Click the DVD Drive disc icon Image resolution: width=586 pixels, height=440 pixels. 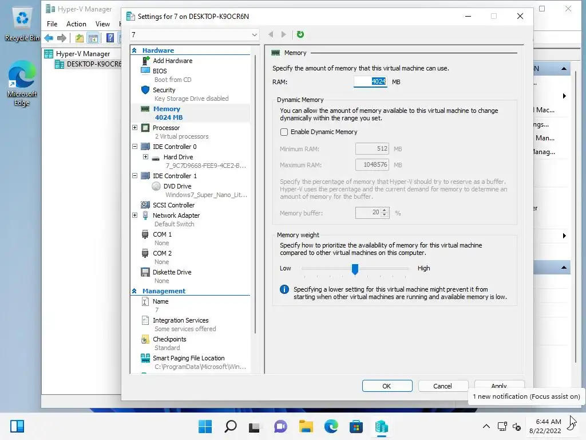point(156,186)
